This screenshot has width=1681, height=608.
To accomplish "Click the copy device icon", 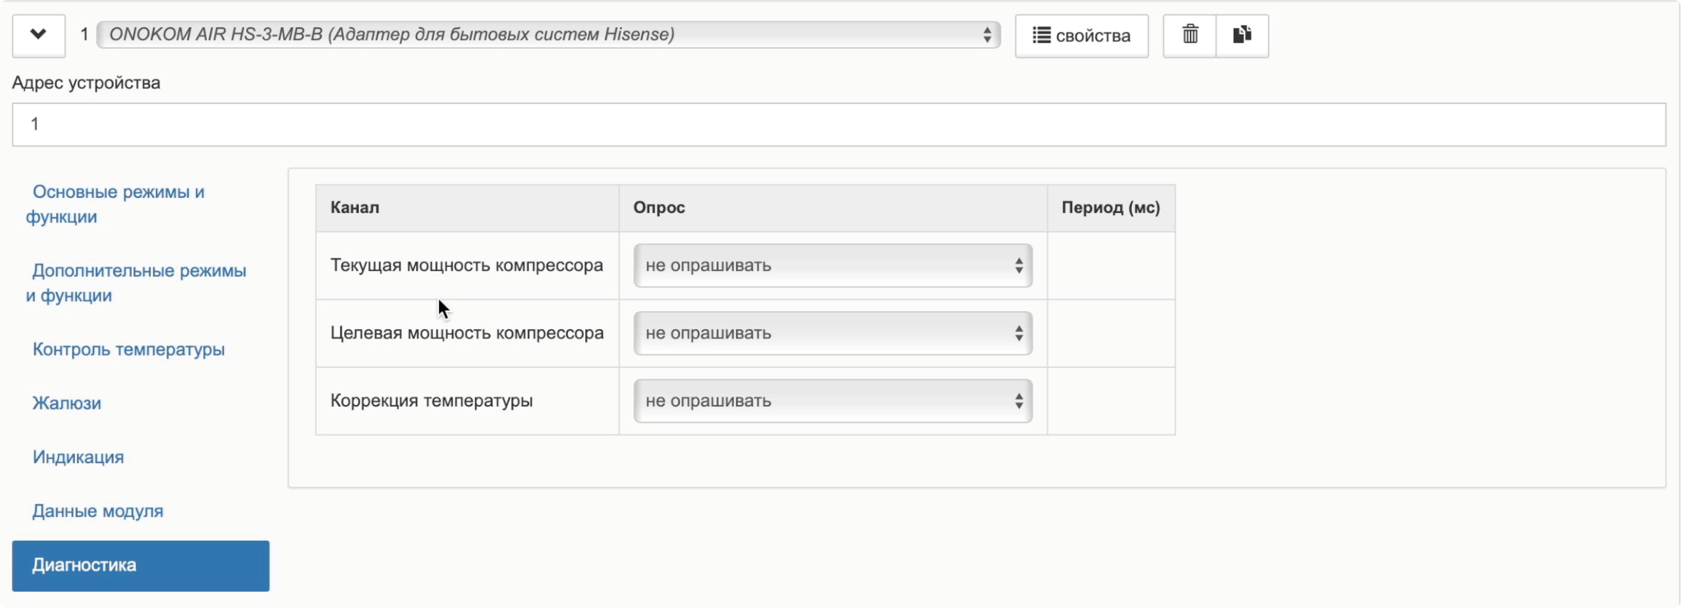I will (x=1241, y=35).
